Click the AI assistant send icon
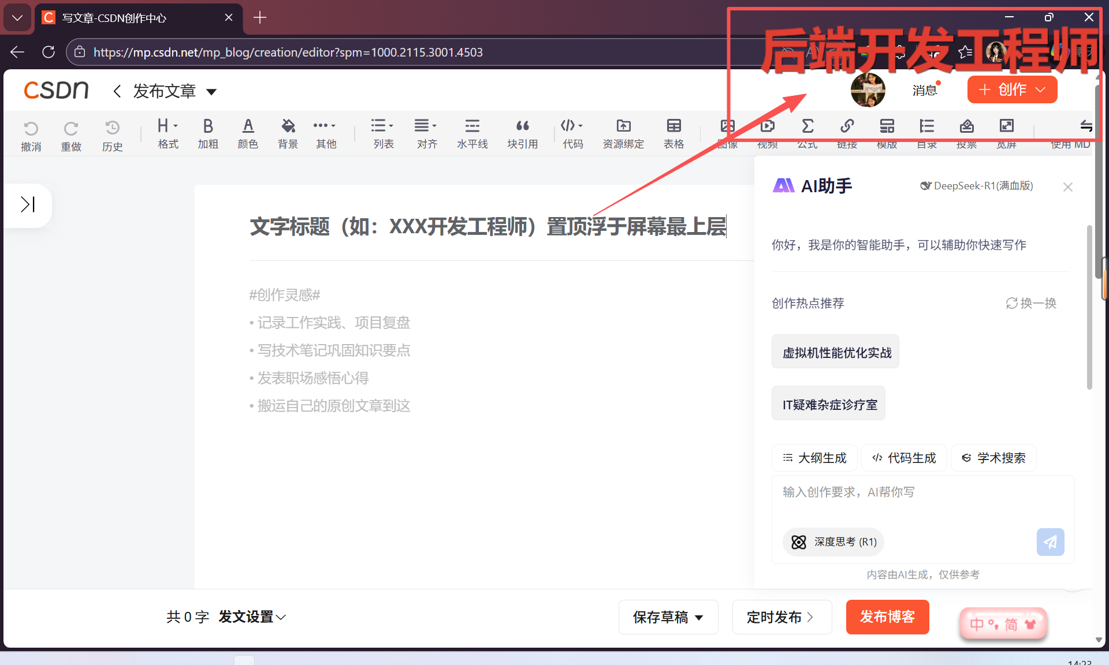 tap(1050, 542)
